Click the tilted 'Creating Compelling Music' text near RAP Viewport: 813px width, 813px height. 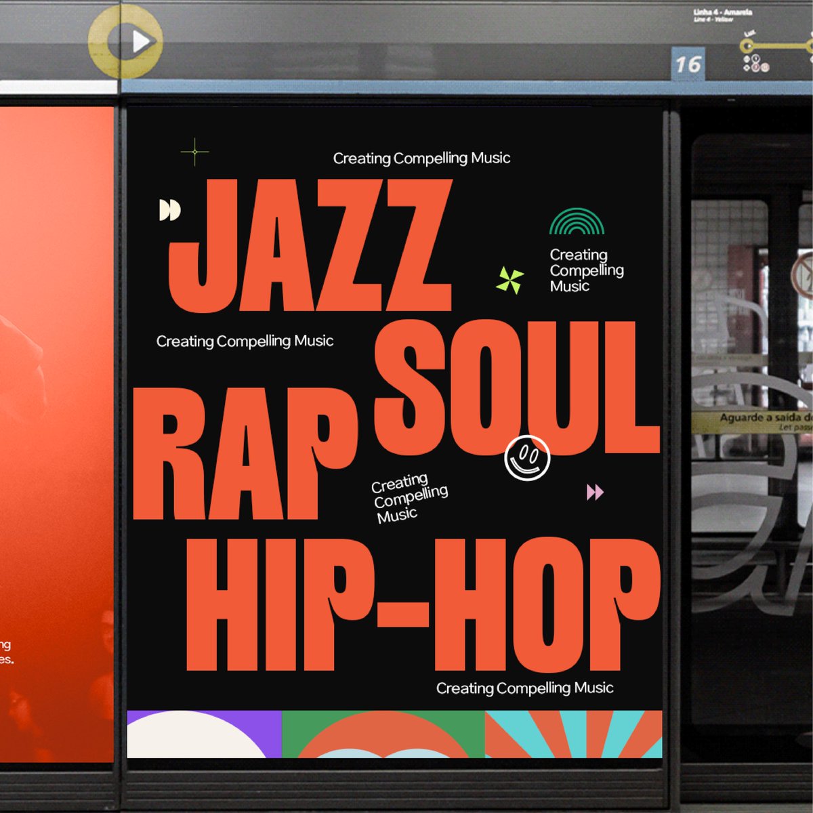tap(410, 498)
